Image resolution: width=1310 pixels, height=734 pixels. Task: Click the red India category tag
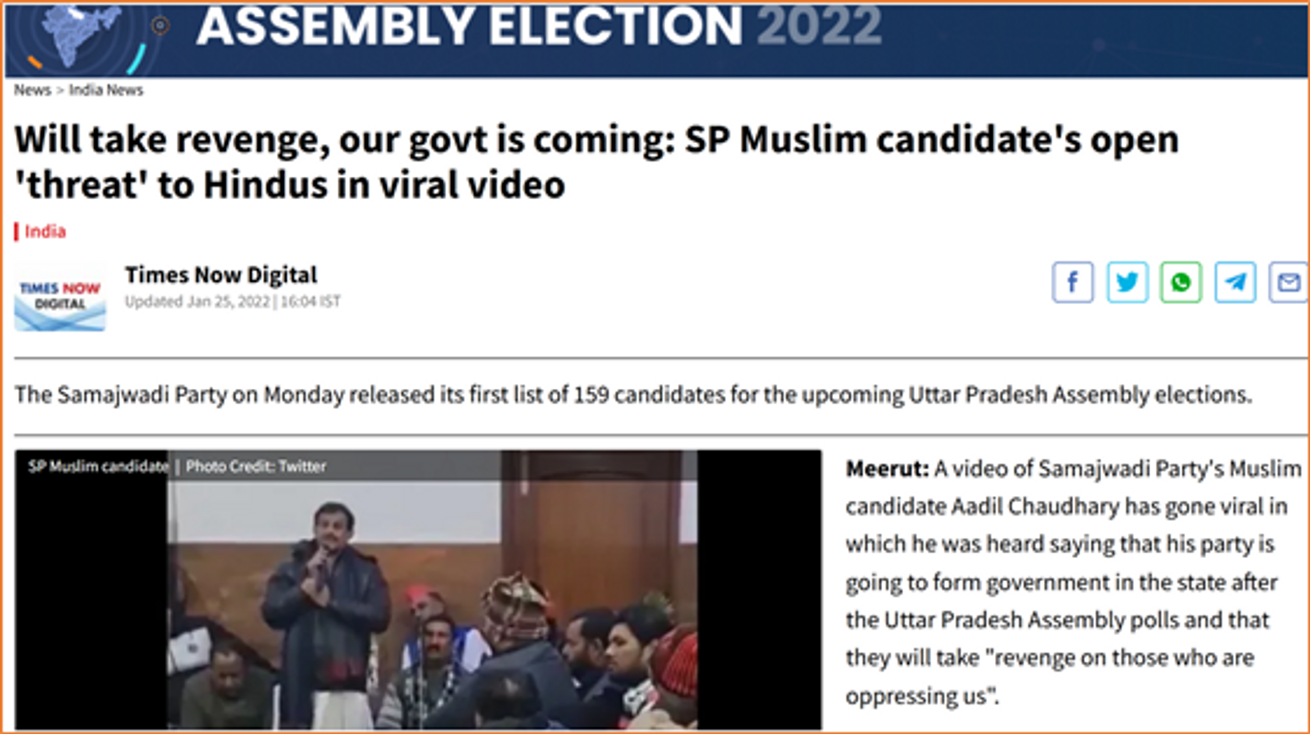click(x=45, y=231)
